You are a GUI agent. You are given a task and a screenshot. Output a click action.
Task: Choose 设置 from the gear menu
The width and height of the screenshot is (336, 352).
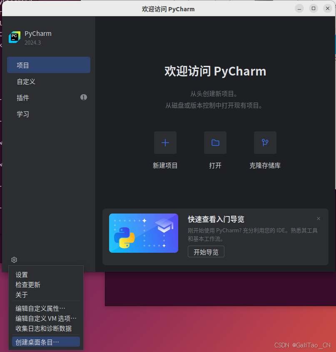[46, 275]
